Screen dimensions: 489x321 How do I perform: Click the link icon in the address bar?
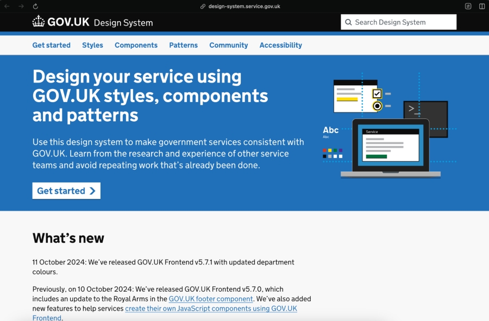pyautogui.click(x=203, y=7)
